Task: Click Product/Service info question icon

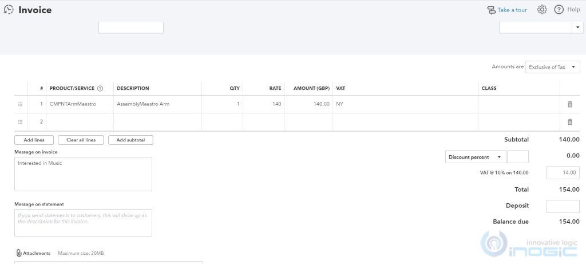Action: pyautogui.click(x=100, y=89)
